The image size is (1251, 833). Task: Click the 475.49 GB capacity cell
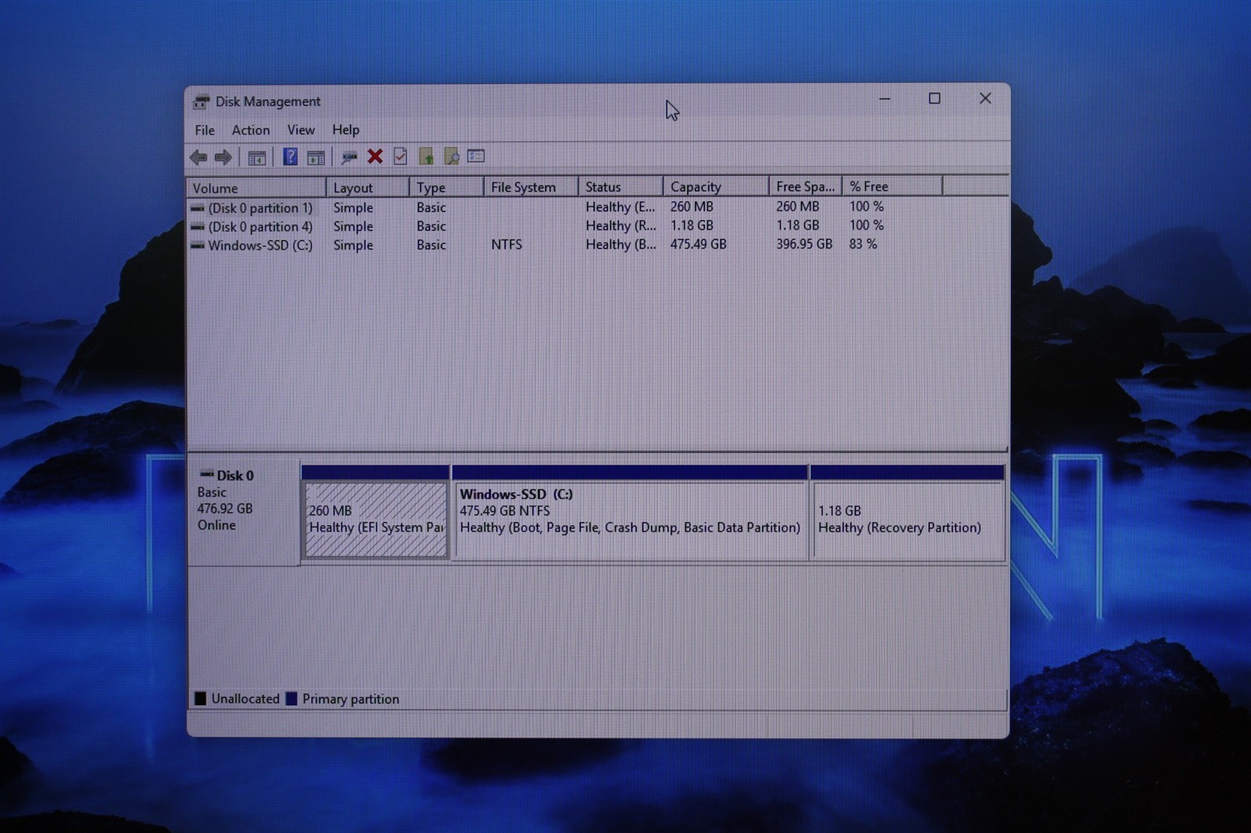pos(698,244)
